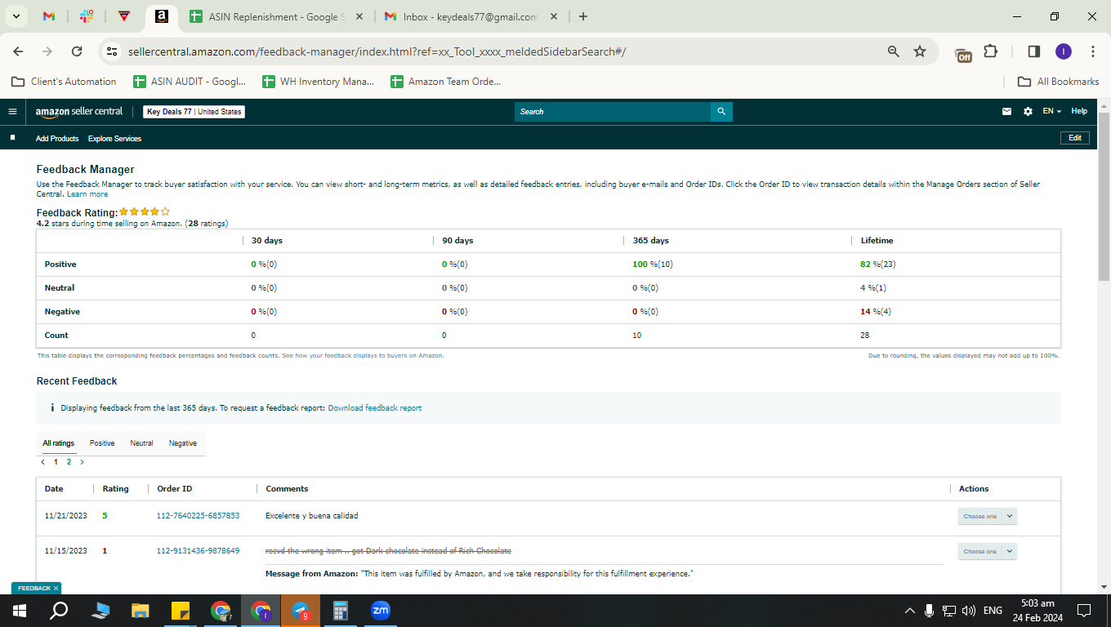
Task: Click the address bar URL
Action: point(377,51)
